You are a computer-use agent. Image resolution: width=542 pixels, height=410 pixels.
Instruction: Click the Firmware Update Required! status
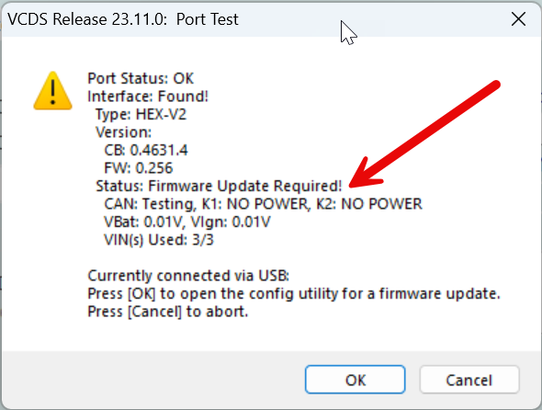245,186
